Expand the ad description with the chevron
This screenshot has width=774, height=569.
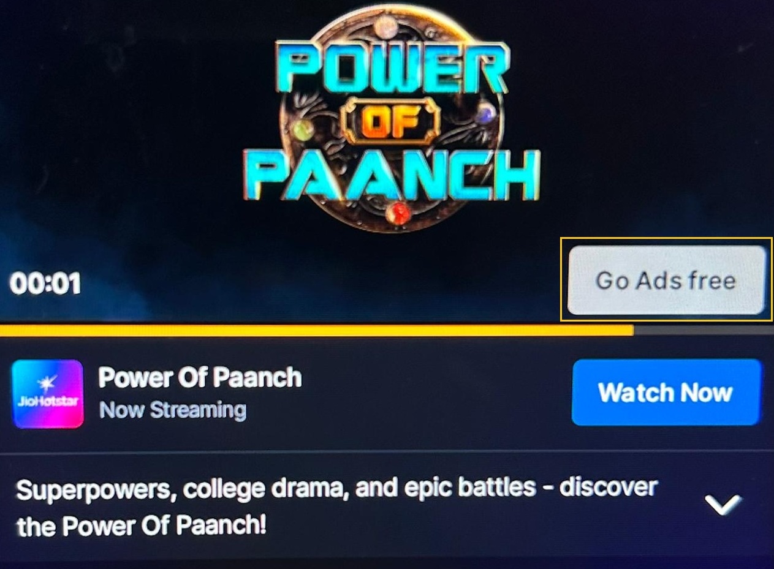(x=723, y=503)
